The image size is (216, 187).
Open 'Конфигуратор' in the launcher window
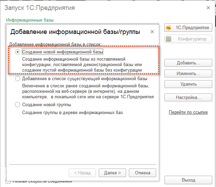[x=188, y=39]
